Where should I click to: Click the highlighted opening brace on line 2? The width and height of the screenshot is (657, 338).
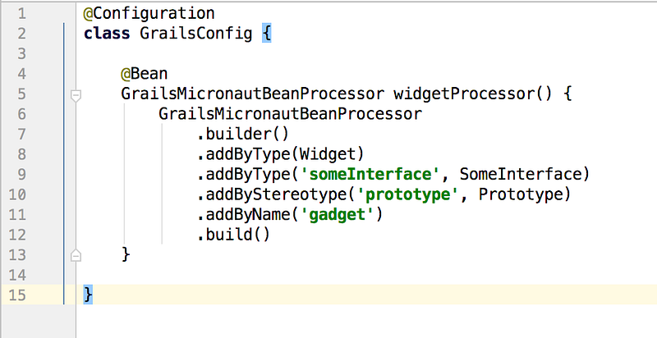click(267, 34)
